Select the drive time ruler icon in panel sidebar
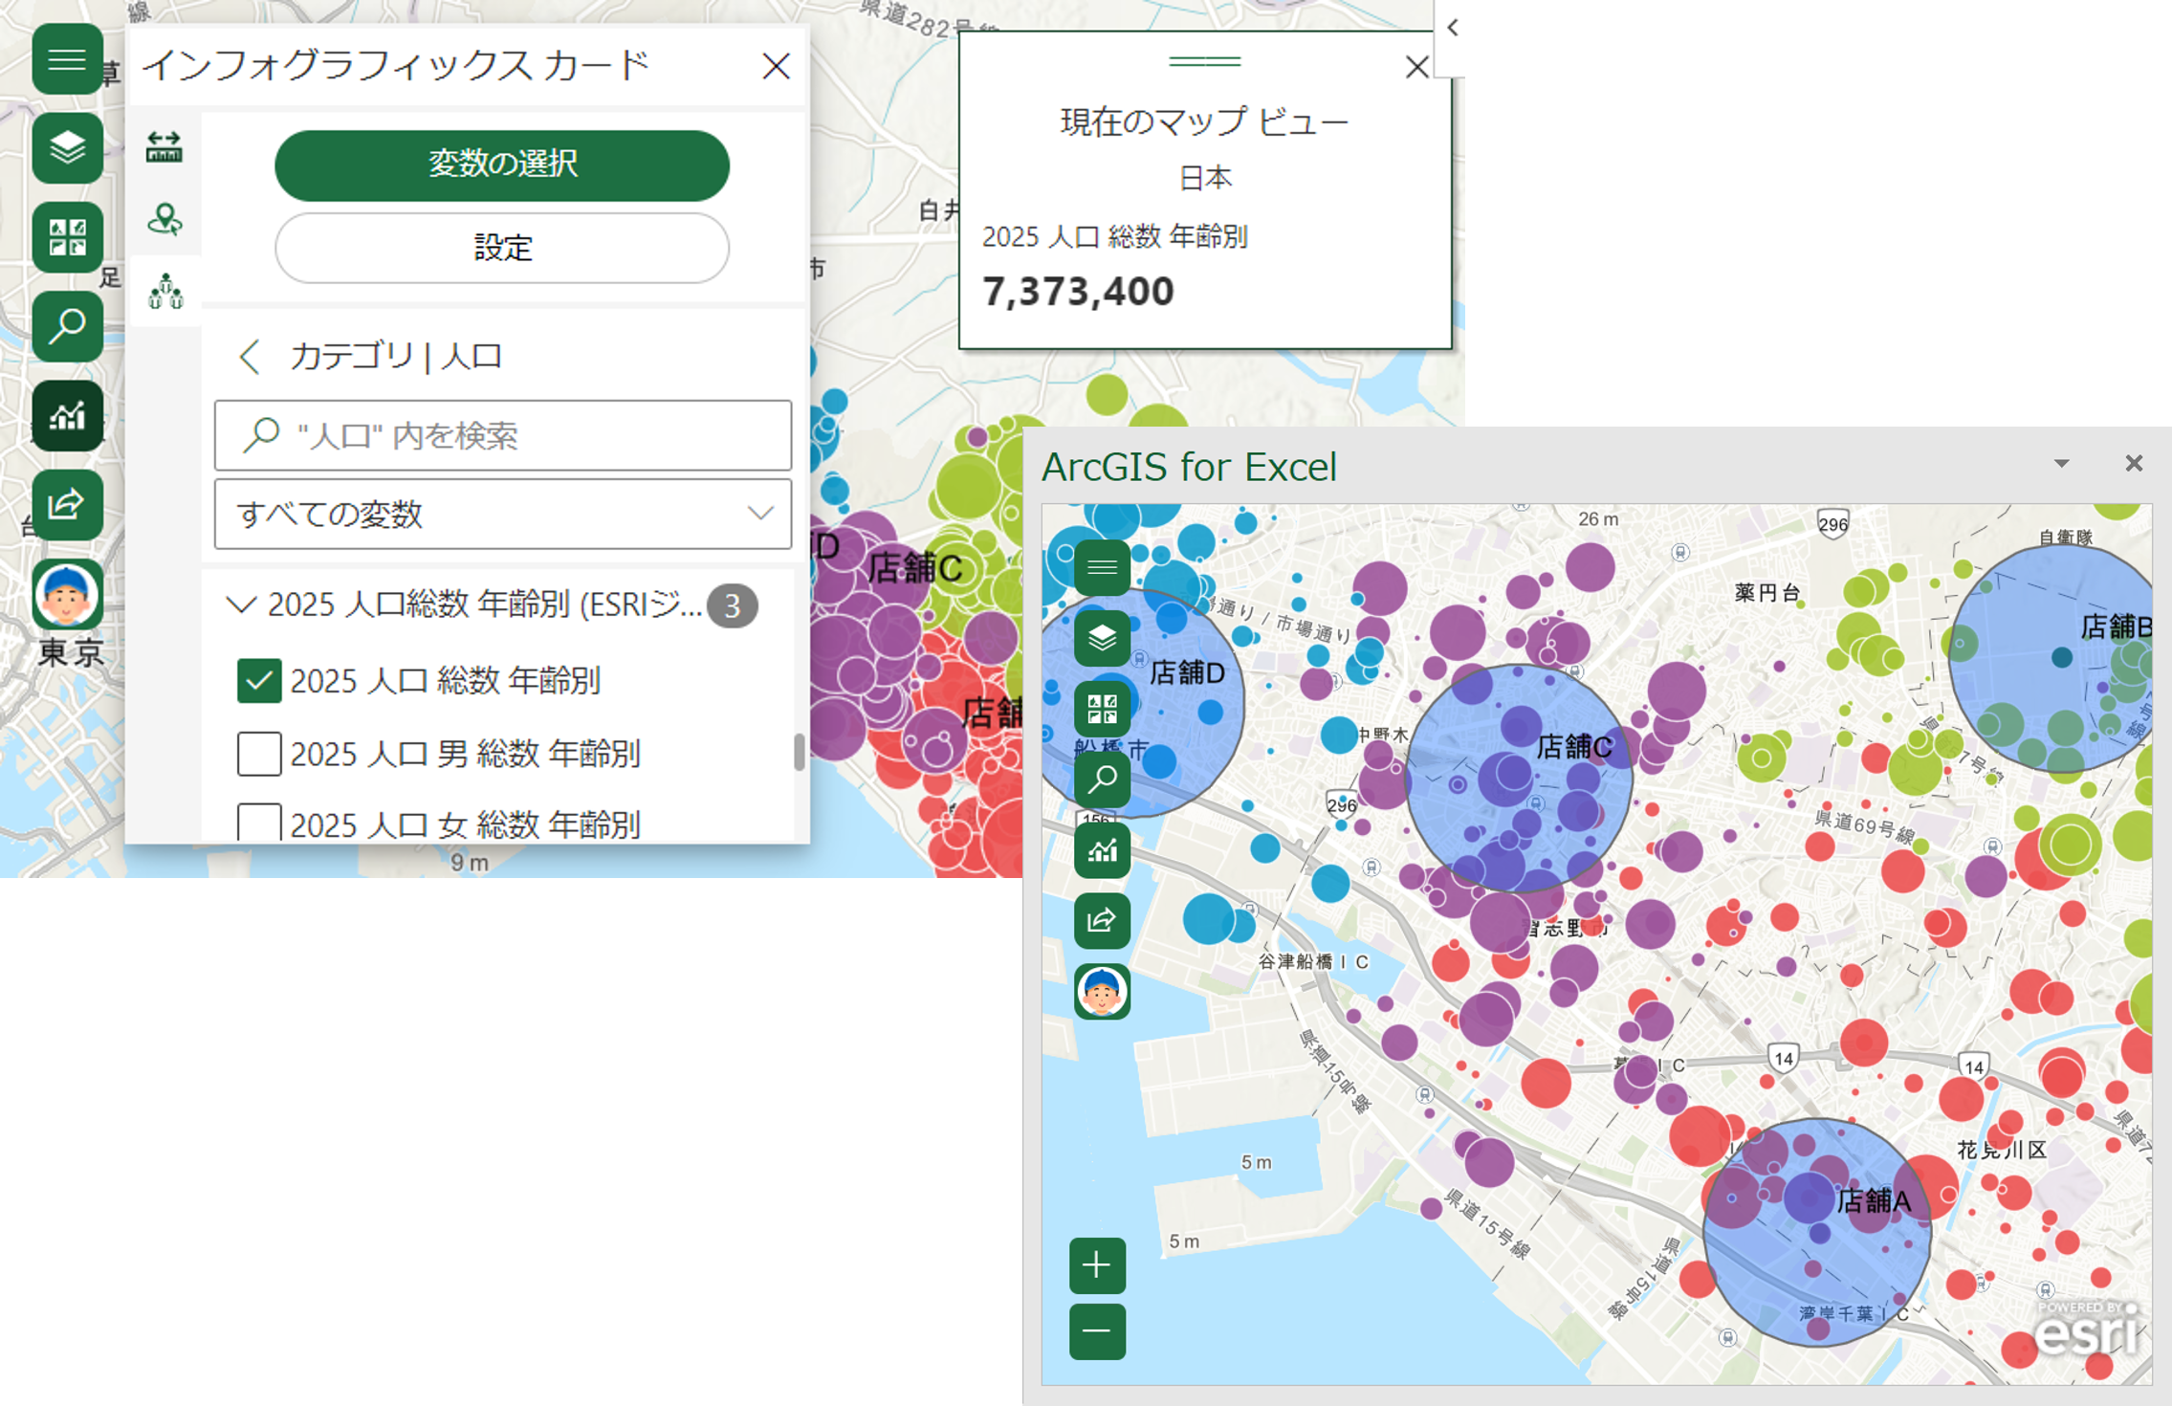Screen dimensions: 2172x1406 [x=165, y=146]
